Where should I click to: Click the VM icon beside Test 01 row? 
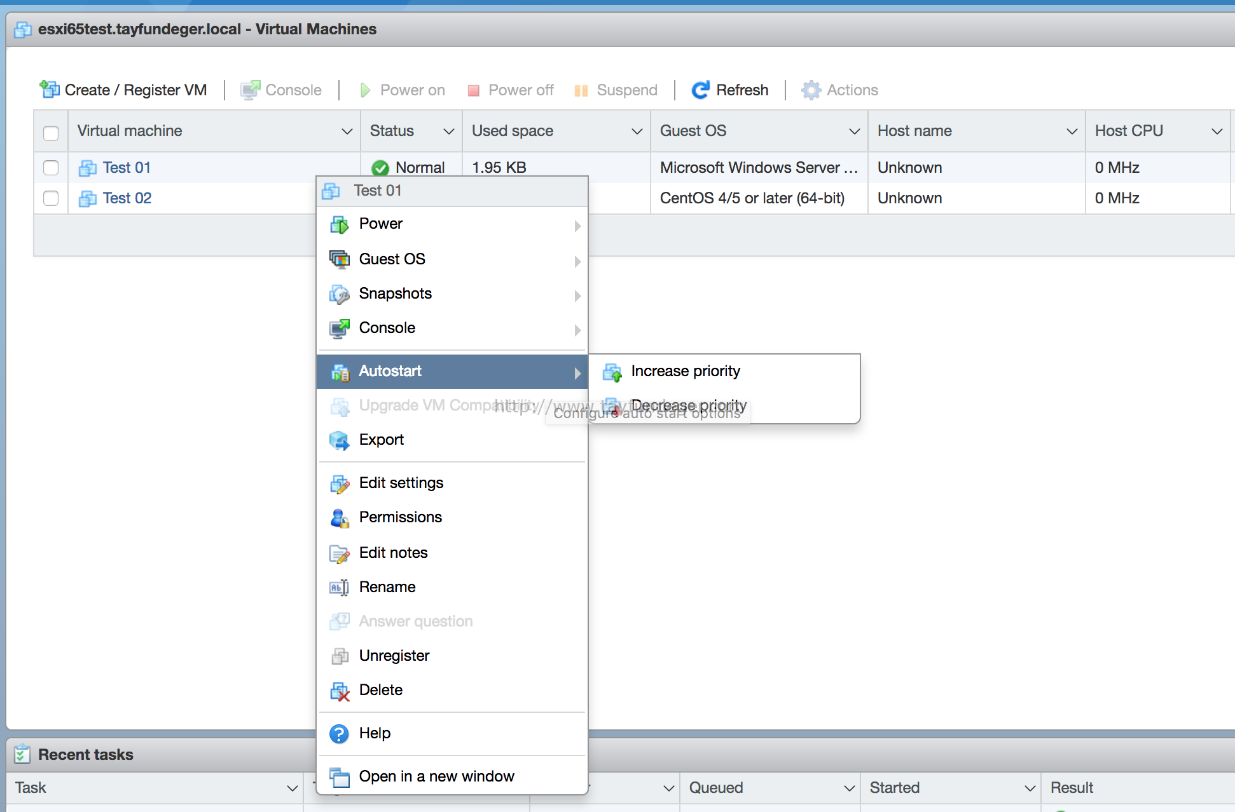coord(87,168)
